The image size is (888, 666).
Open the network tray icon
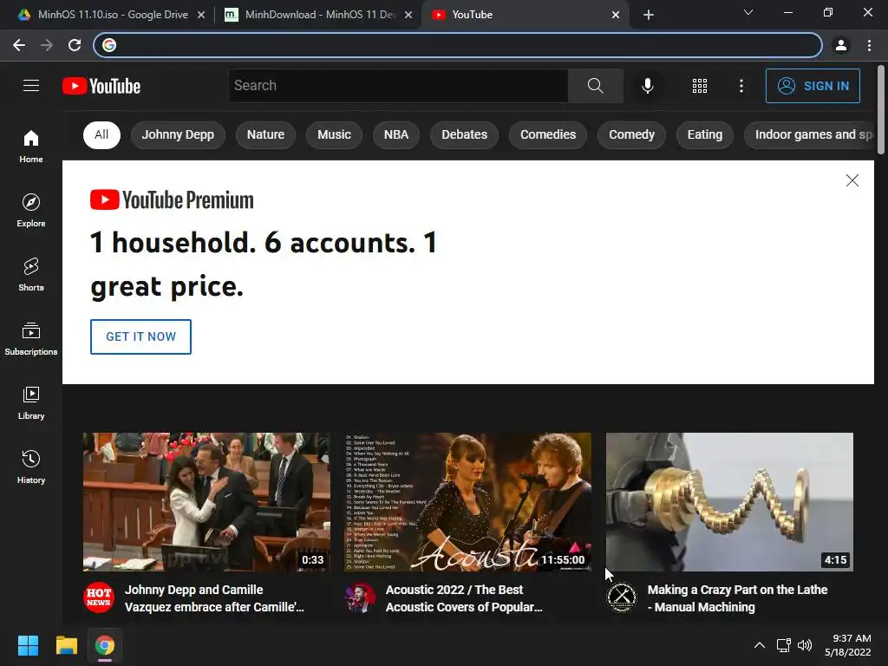(x=783, y=645)
